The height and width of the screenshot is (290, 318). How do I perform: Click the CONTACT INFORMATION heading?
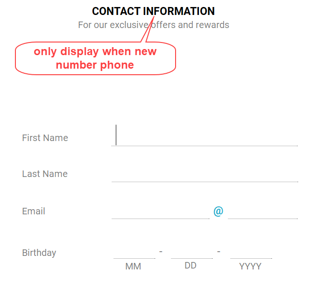[153, 11]
